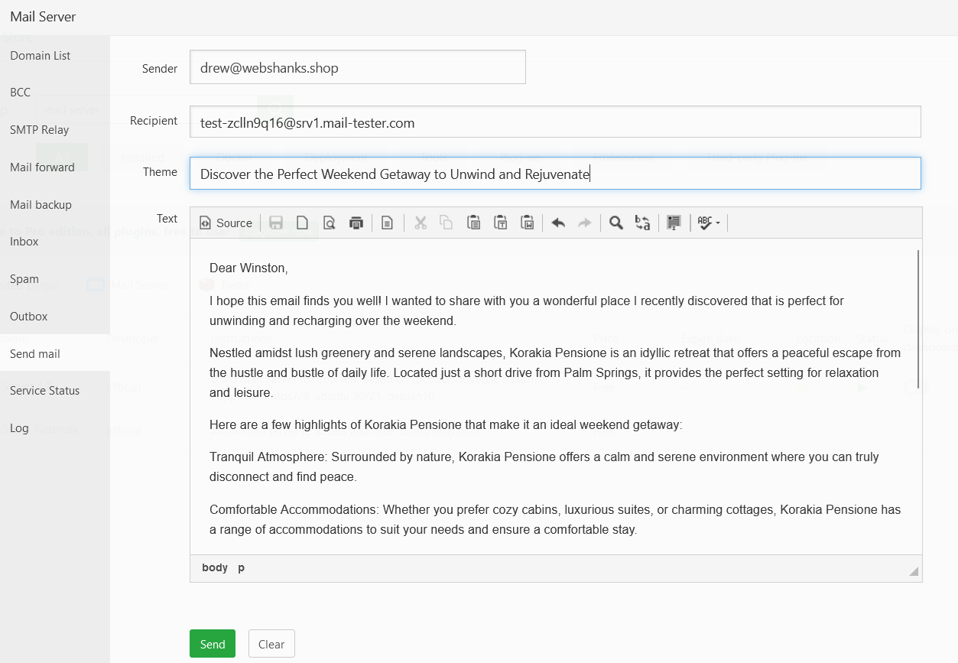Screen dimensions: 958x663
Task: Open Mail forward in the sidebar
Action: (x=55, y=167)
